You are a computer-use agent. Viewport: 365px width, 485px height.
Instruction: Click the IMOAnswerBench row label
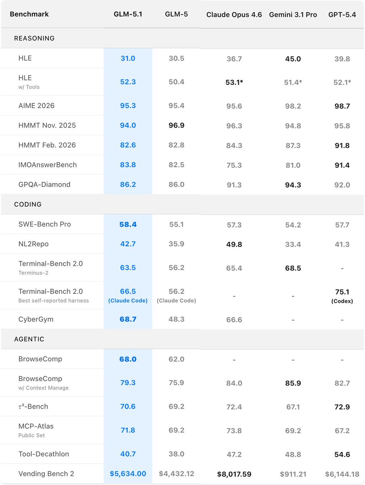[47, 164]
